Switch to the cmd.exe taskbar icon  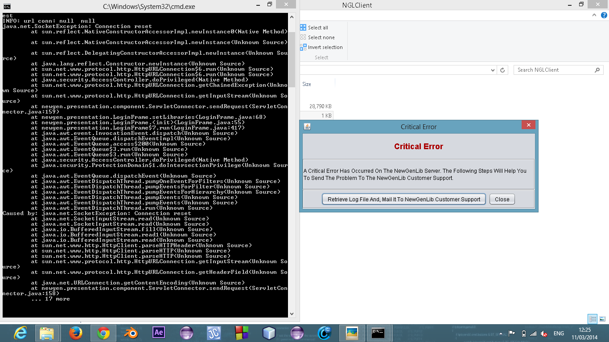(379, 333)
